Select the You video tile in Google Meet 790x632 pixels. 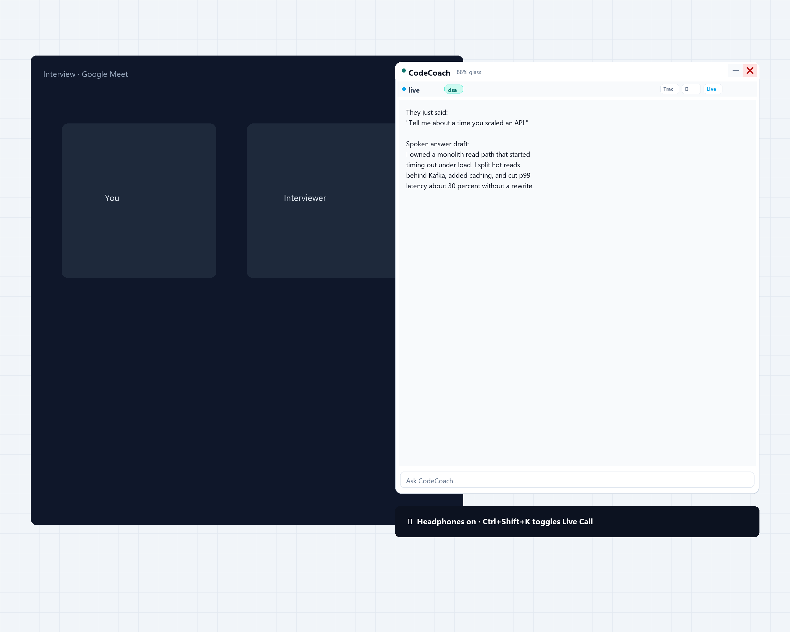[139, 200]
